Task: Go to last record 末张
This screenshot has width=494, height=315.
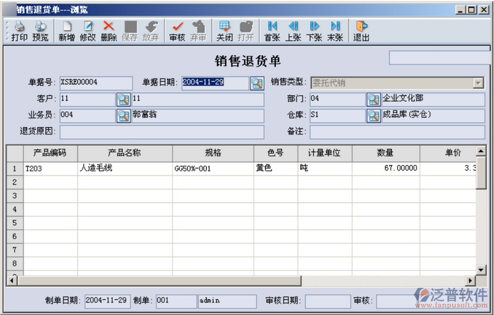Action: [x=335, y=31]
